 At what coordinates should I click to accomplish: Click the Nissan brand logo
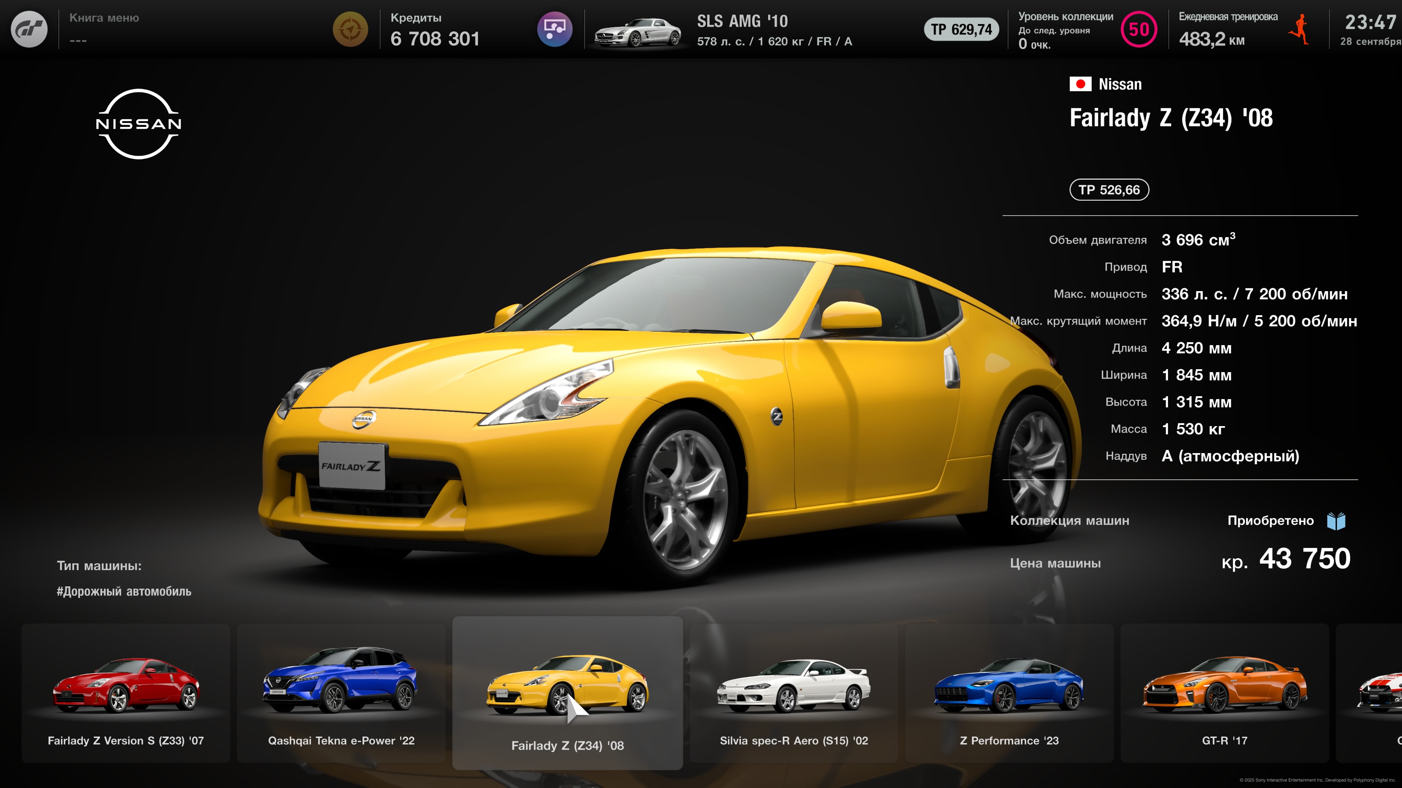(139, 124)
